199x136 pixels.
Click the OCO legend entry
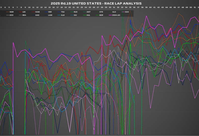coord(12,15)
